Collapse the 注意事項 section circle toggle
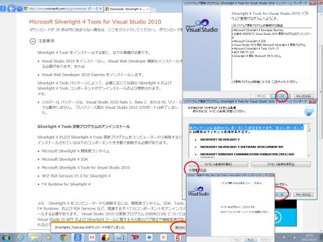This screenshot has width=323, height=242. 32,41
